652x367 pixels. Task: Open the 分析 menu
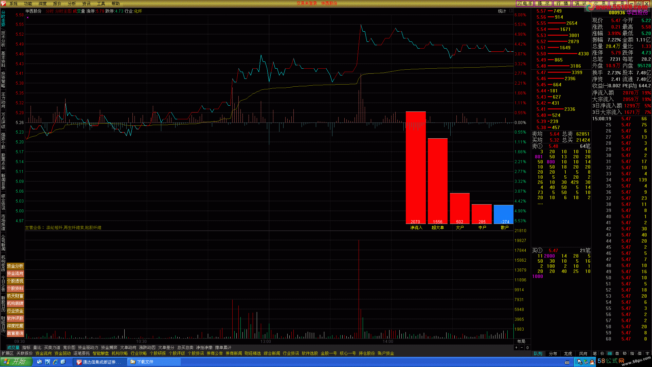72,4
